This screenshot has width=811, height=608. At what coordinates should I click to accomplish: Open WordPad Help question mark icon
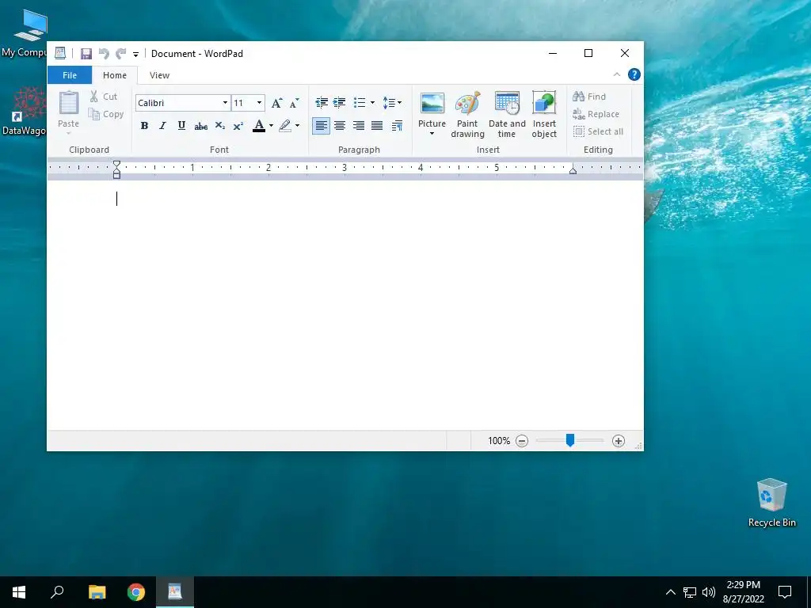point(634,74)
